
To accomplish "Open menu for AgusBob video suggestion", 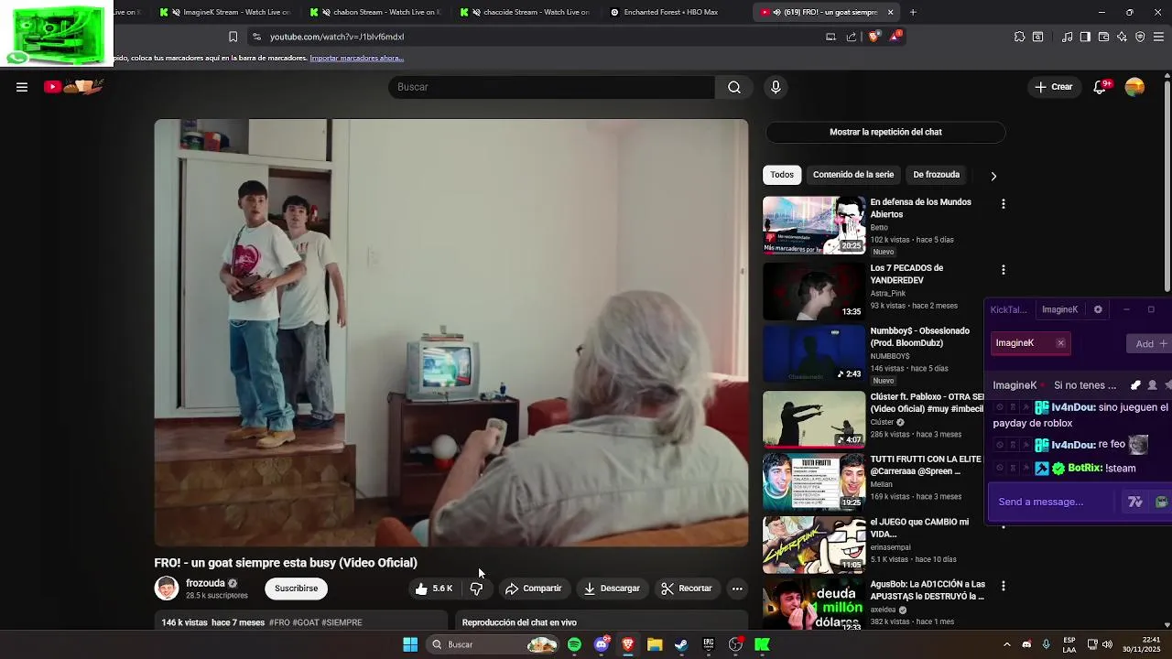I will (x=1004, y=586).
